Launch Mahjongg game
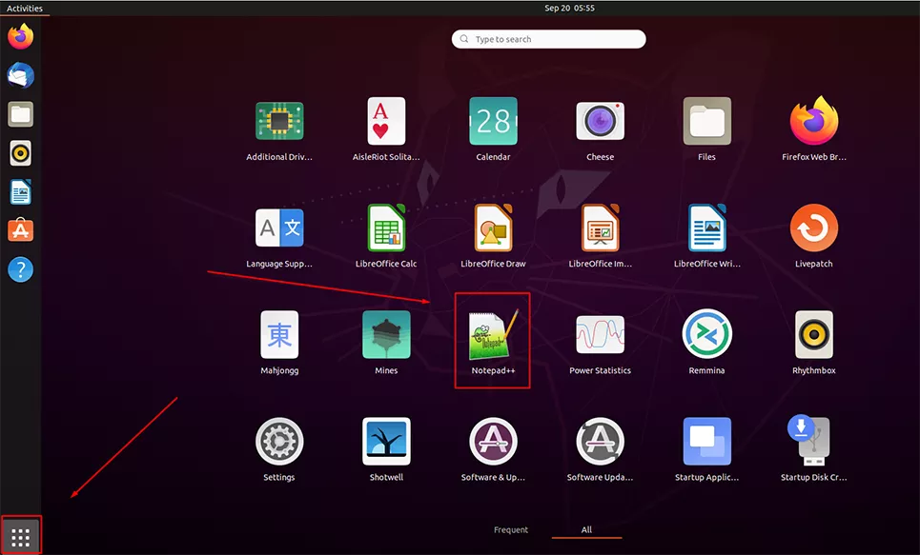The image size is (920, 555). pyautogui.click(x=279, y=335)
